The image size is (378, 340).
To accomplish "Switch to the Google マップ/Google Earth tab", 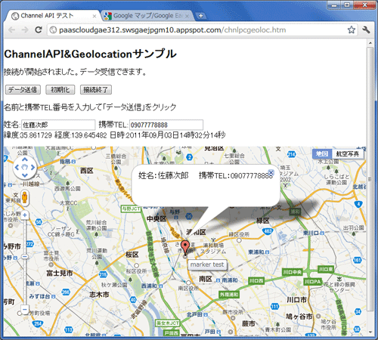I will point(147,16).
